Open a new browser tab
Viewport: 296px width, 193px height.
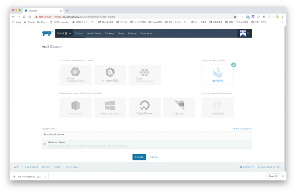[67, 11]
